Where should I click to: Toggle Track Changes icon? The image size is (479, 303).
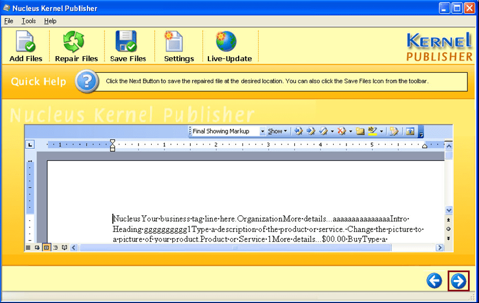pyautogui.click(x=394, y=131)
